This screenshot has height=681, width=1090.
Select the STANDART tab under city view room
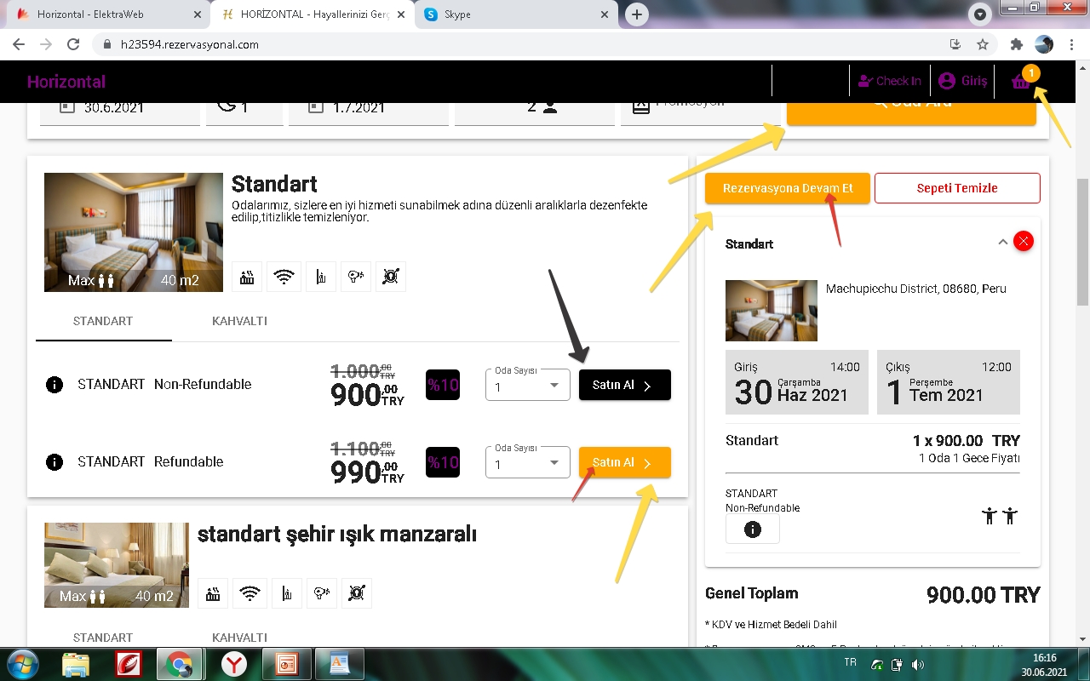(x=103, y=638)
